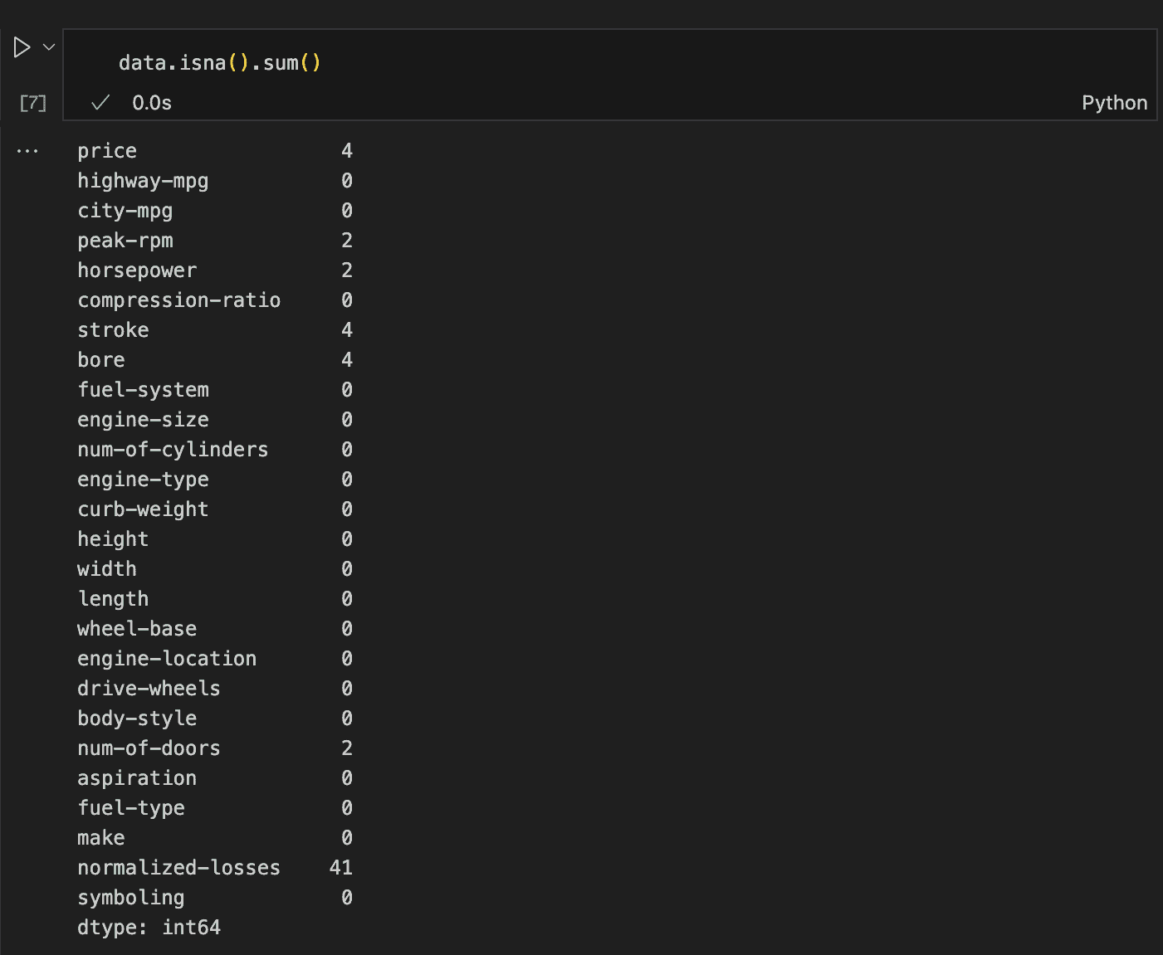Click the horsepower row in output

pyautogui.click(x=137, y=270)
